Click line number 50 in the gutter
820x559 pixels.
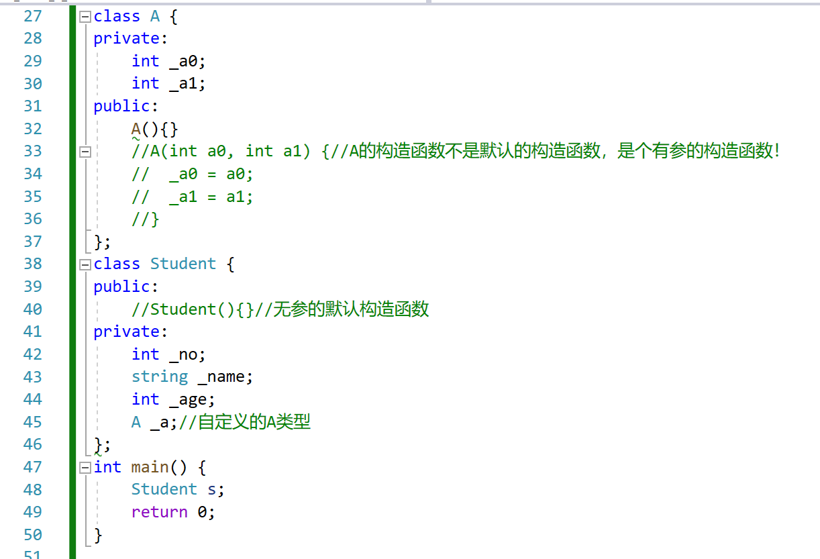[x=33, y=534]
